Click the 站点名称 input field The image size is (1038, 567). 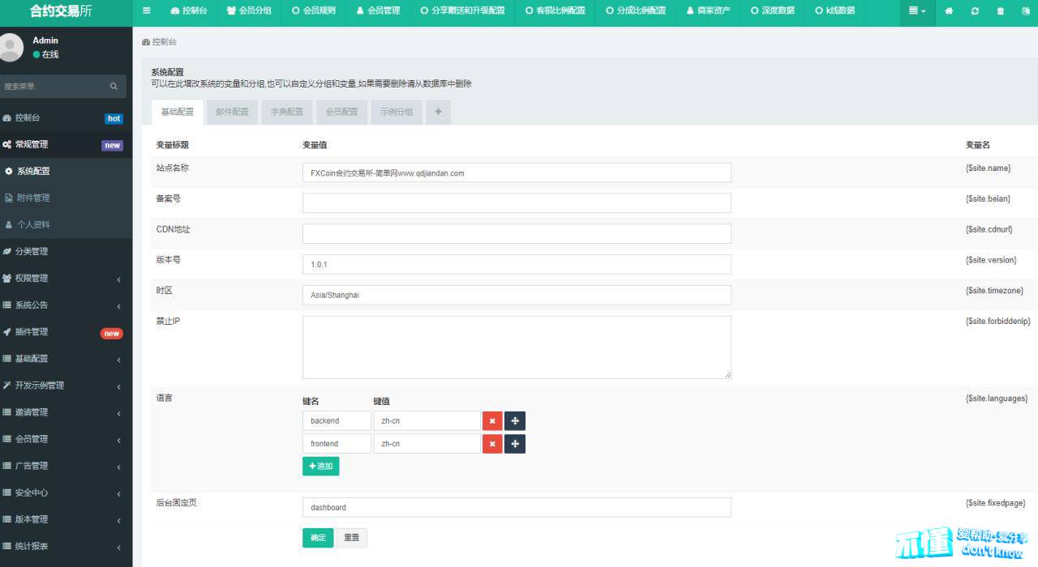pos(517,173)
